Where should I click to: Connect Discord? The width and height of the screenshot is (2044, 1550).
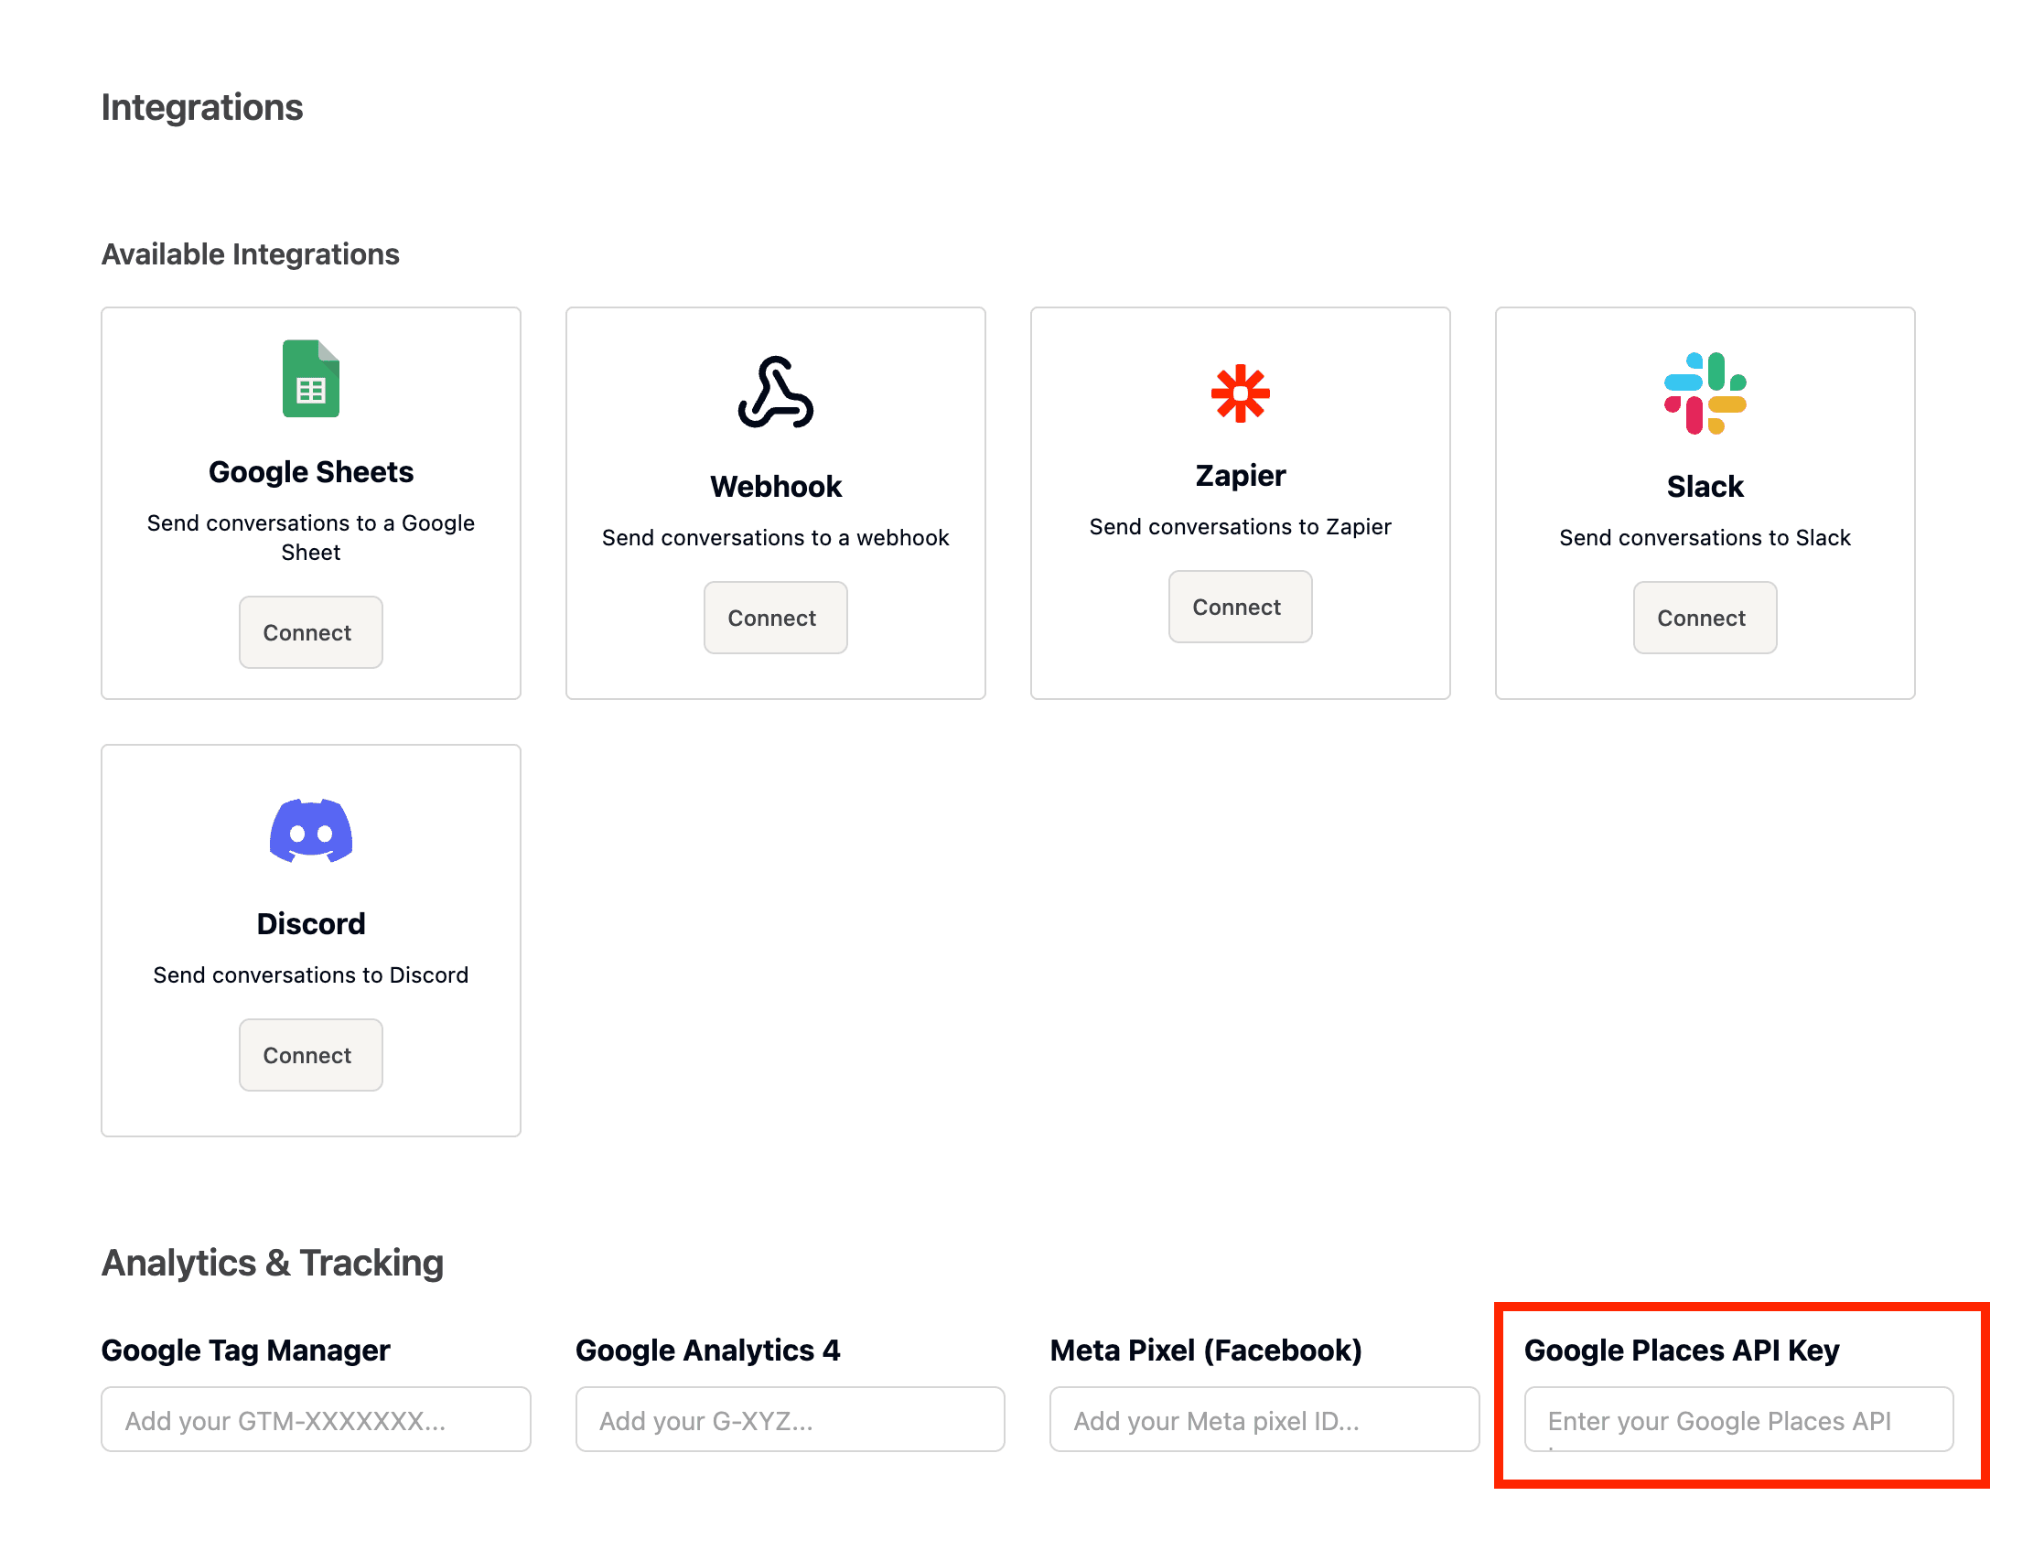[x=310, y=1055]
